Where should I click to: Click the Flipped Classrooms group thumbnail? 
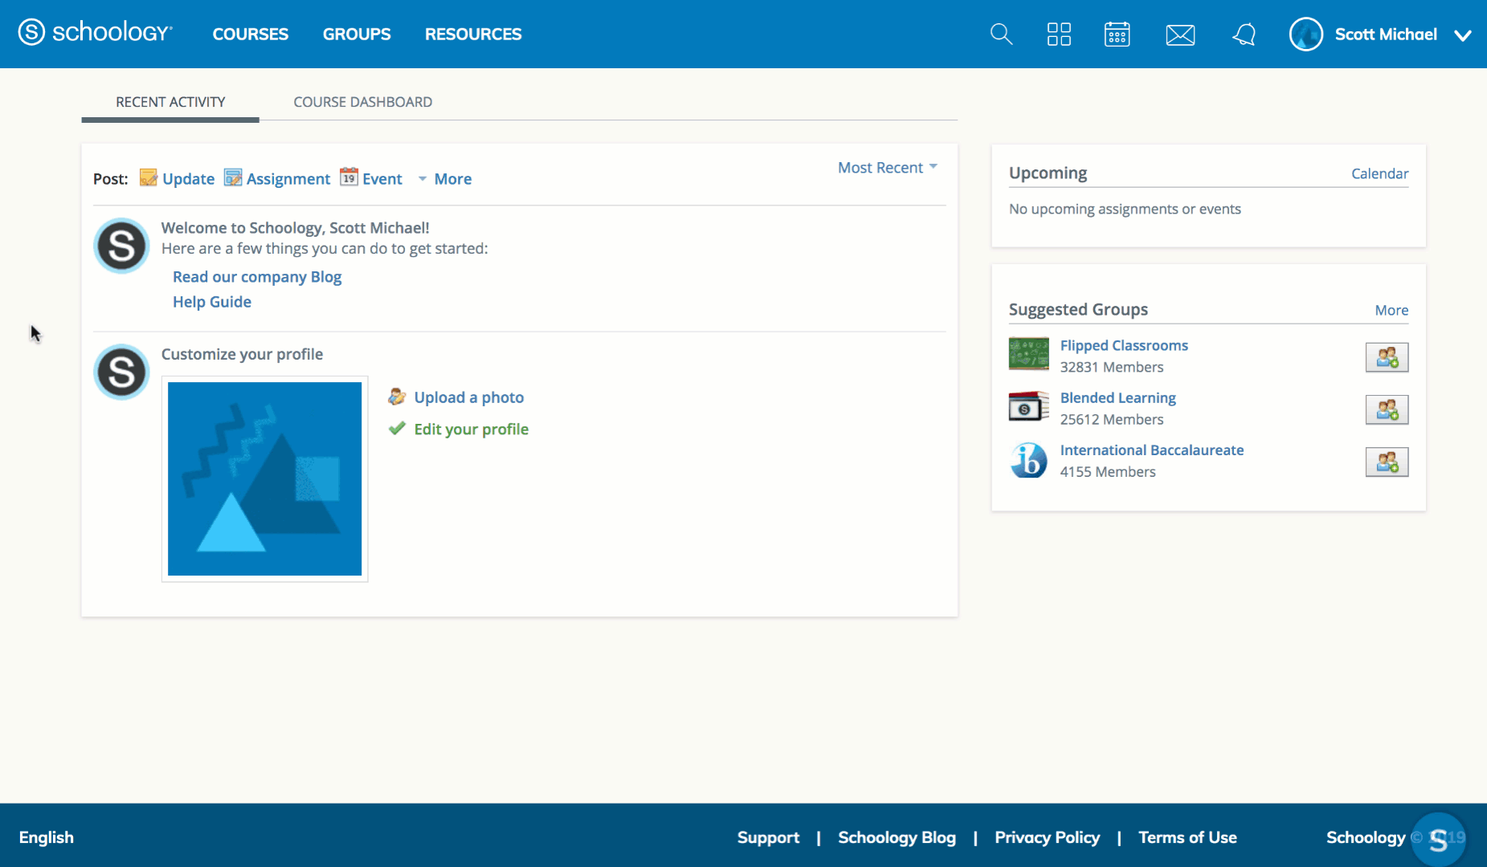(x=1028, y=353)
